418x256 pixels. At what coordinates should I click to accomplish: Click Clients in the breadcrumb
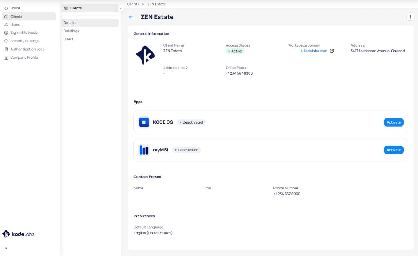133,4
